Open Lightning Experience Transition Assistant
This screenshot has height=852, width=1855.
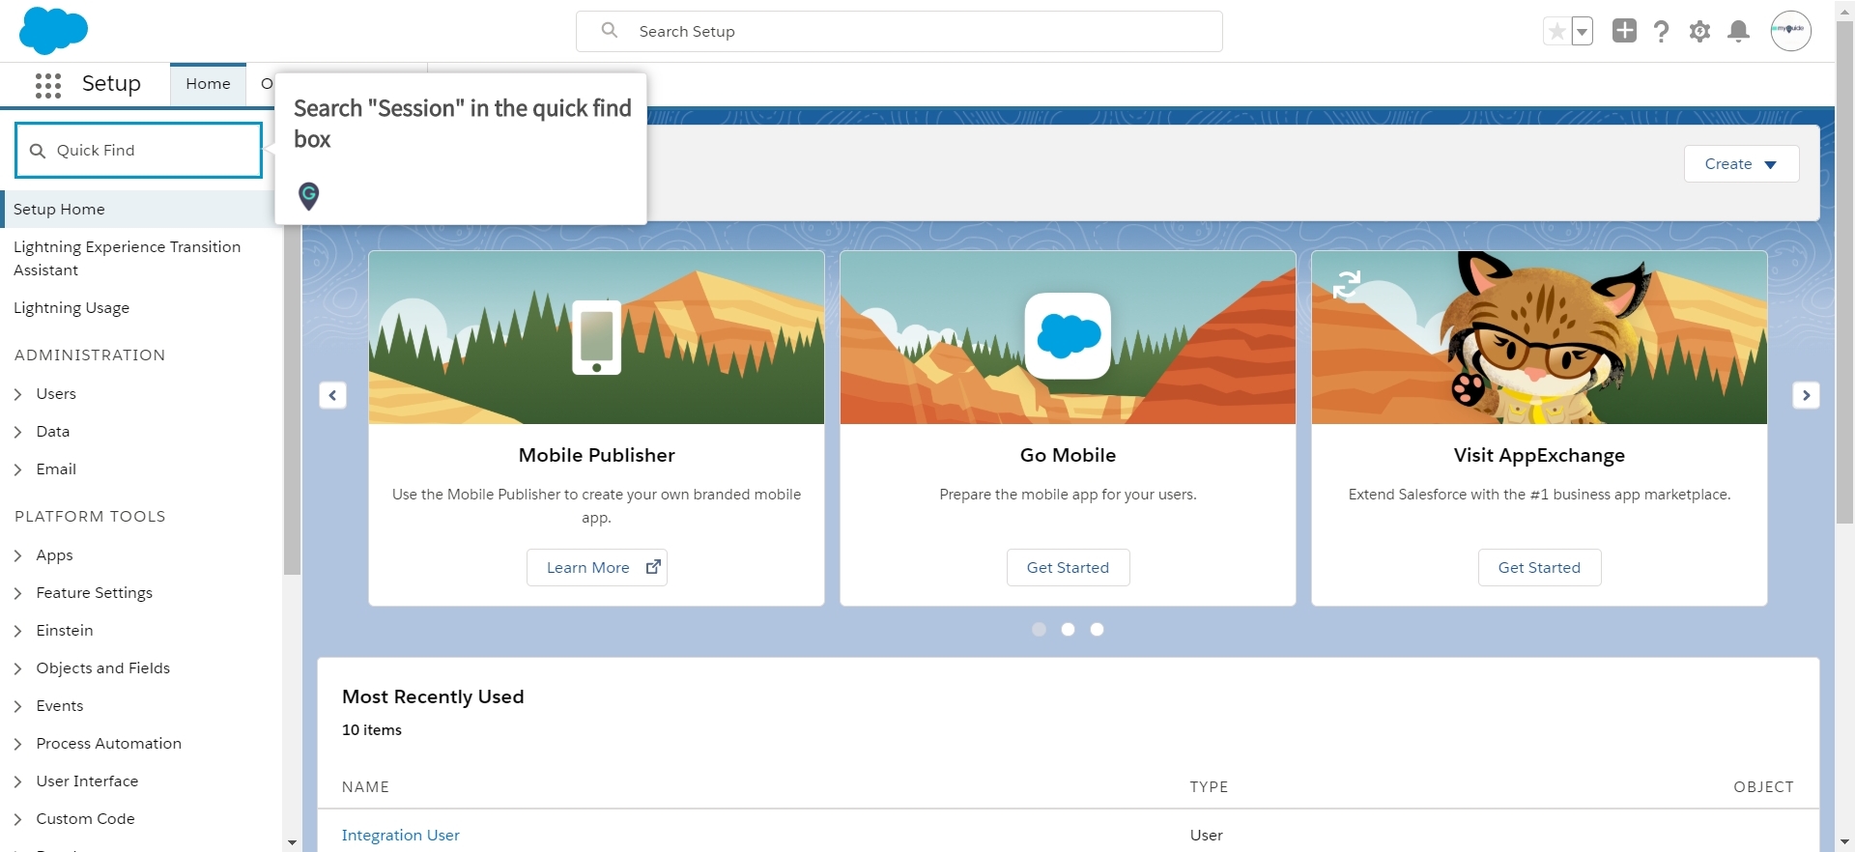pyautogui.click(x=128, y=259)
